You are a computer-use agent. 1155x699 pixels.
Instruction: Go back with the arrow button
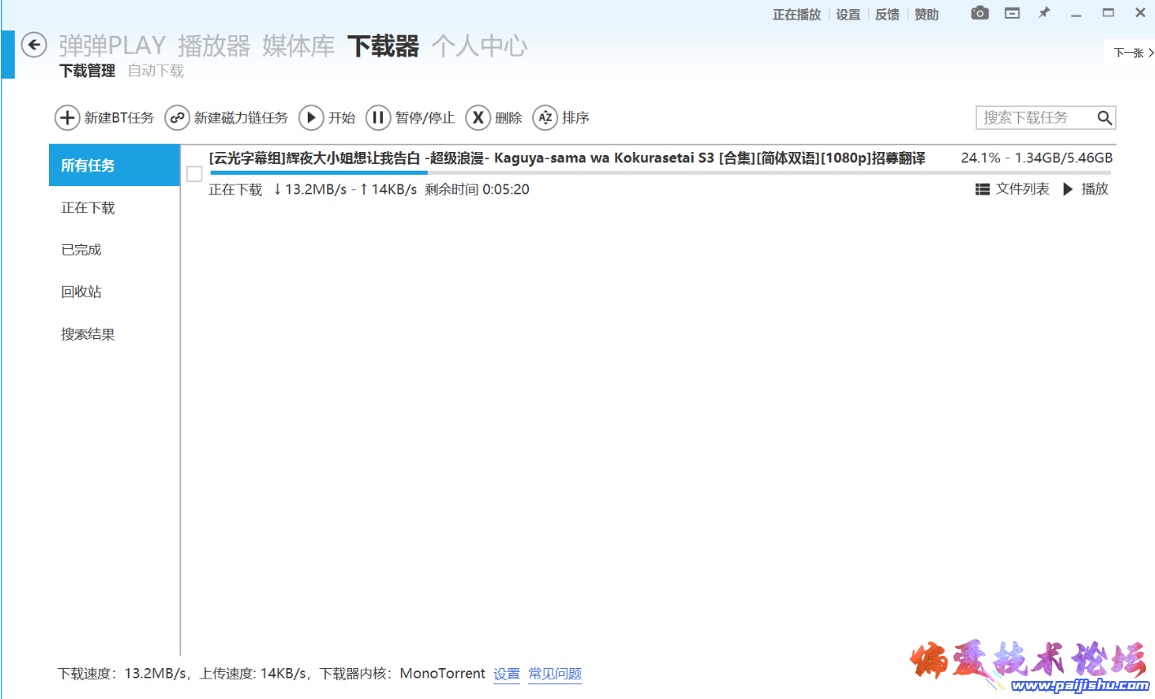click(33, 46)
